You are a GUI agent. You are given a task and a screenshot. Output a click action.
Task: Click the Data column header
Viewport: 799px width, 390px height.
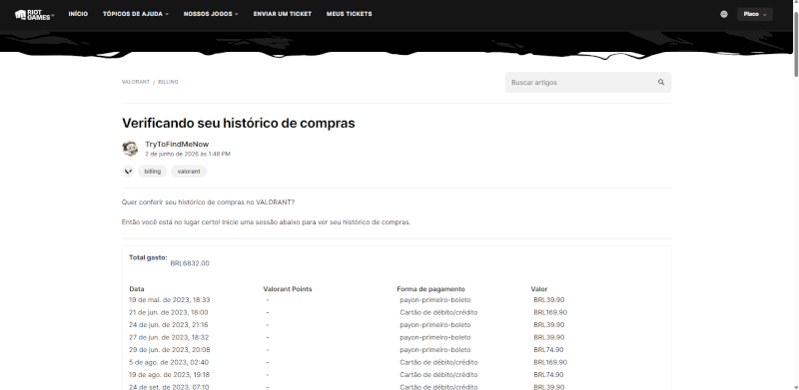[x=137, y=289]
